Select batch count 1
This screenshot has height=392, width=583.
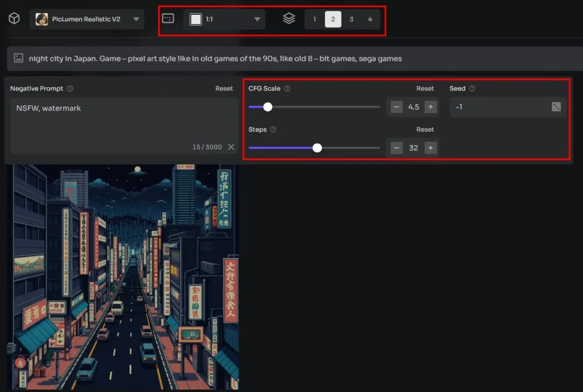click(x=314, y=18)
